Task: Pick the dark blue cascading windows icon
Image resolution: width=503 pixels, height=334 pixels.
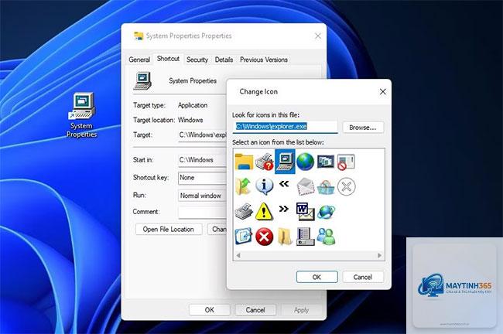Action: [x=326, y=162]
